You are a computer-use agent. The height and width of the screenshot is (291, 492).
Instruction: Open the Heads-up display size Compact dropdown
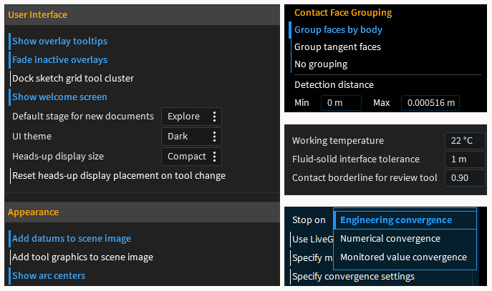tap(191, 157)
